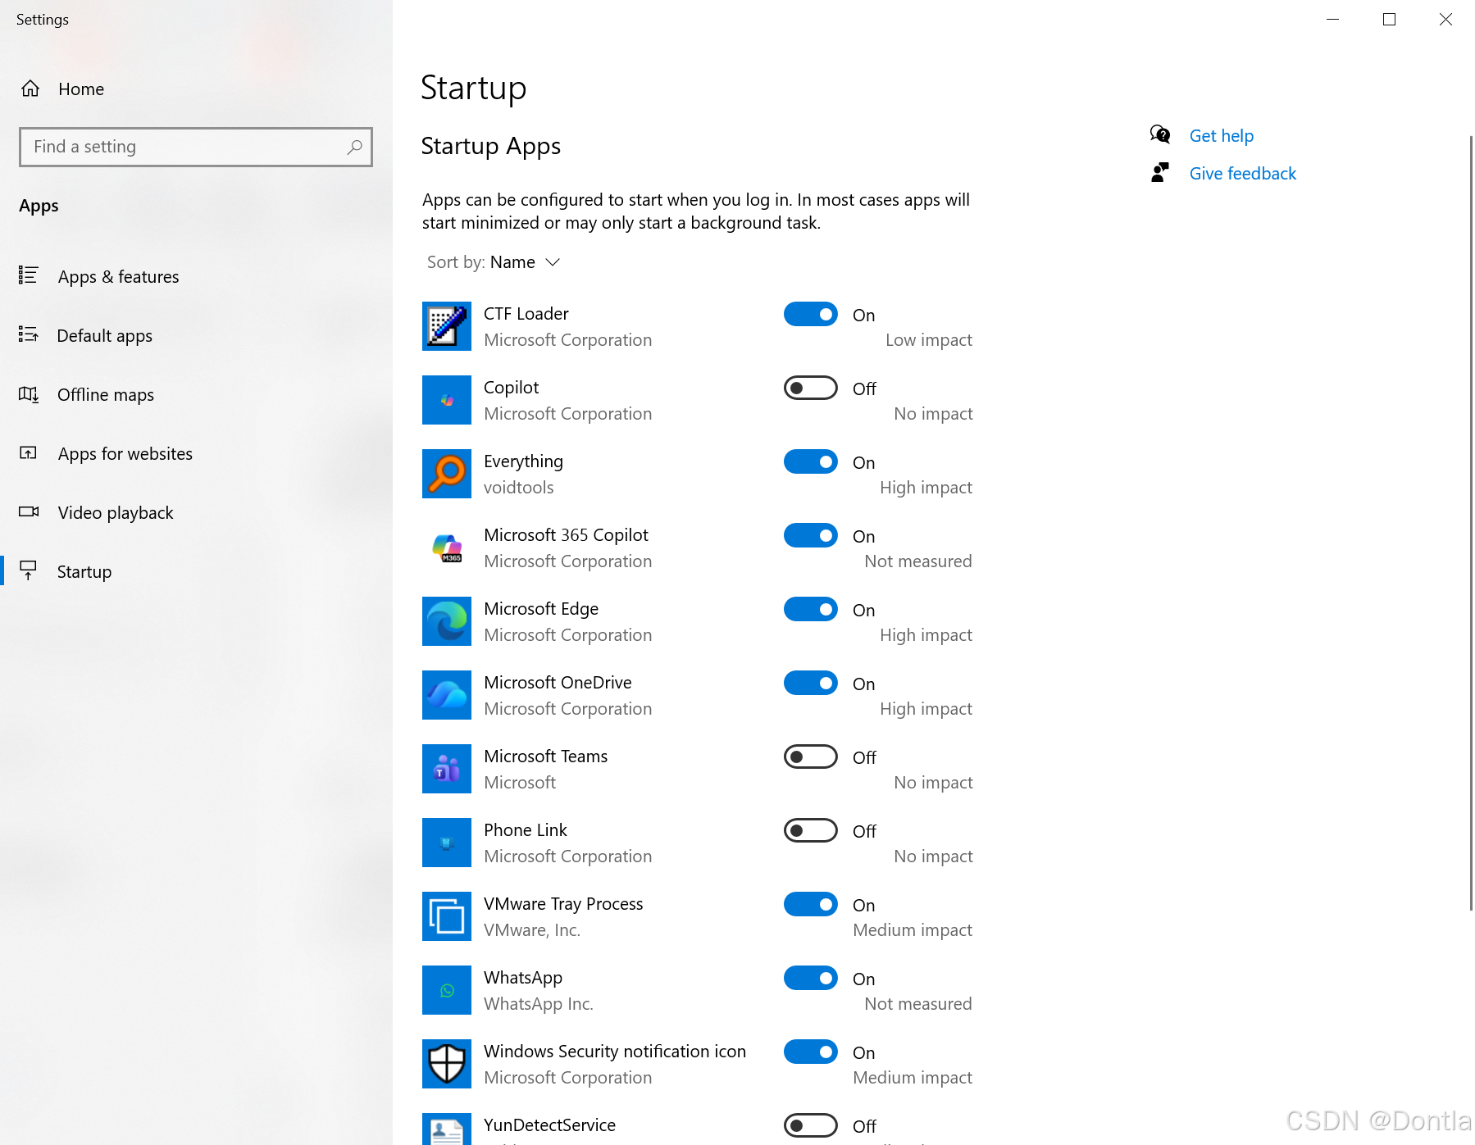Click the Get help chat icon

pyautogui.click(x=1159, y=134)
